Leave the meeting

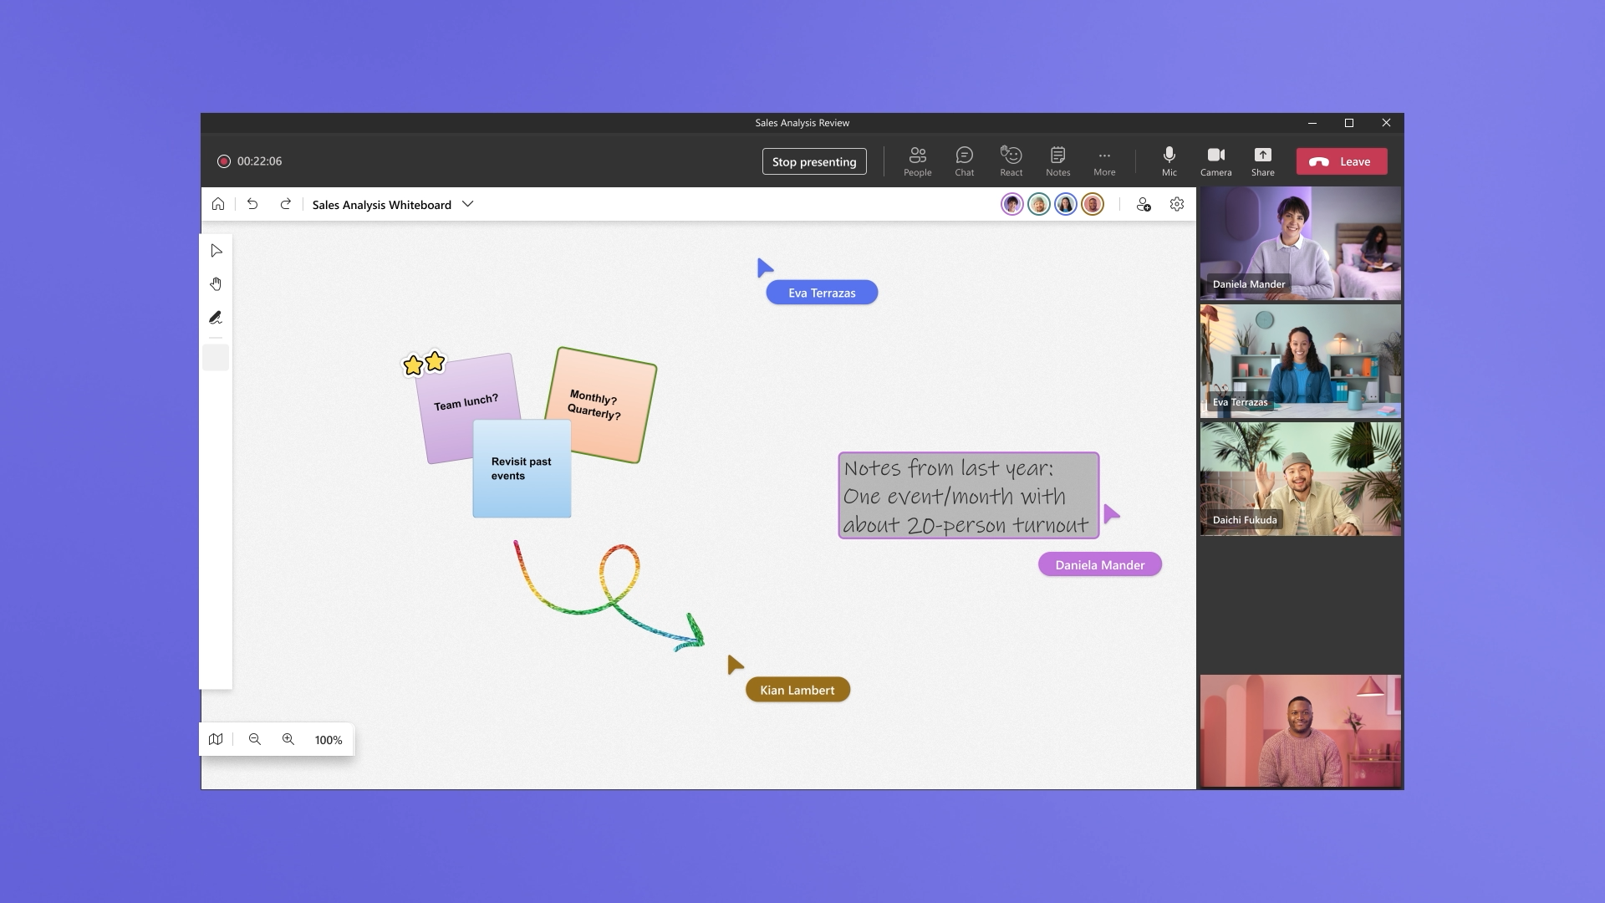click(x=1341, y=161)
